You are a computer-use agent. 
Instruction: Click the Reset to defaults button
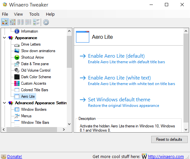point(169,139)
